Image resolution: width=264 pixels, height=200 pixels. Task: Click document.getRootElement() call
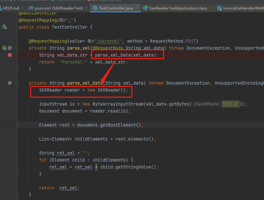[x=109, y=125]
